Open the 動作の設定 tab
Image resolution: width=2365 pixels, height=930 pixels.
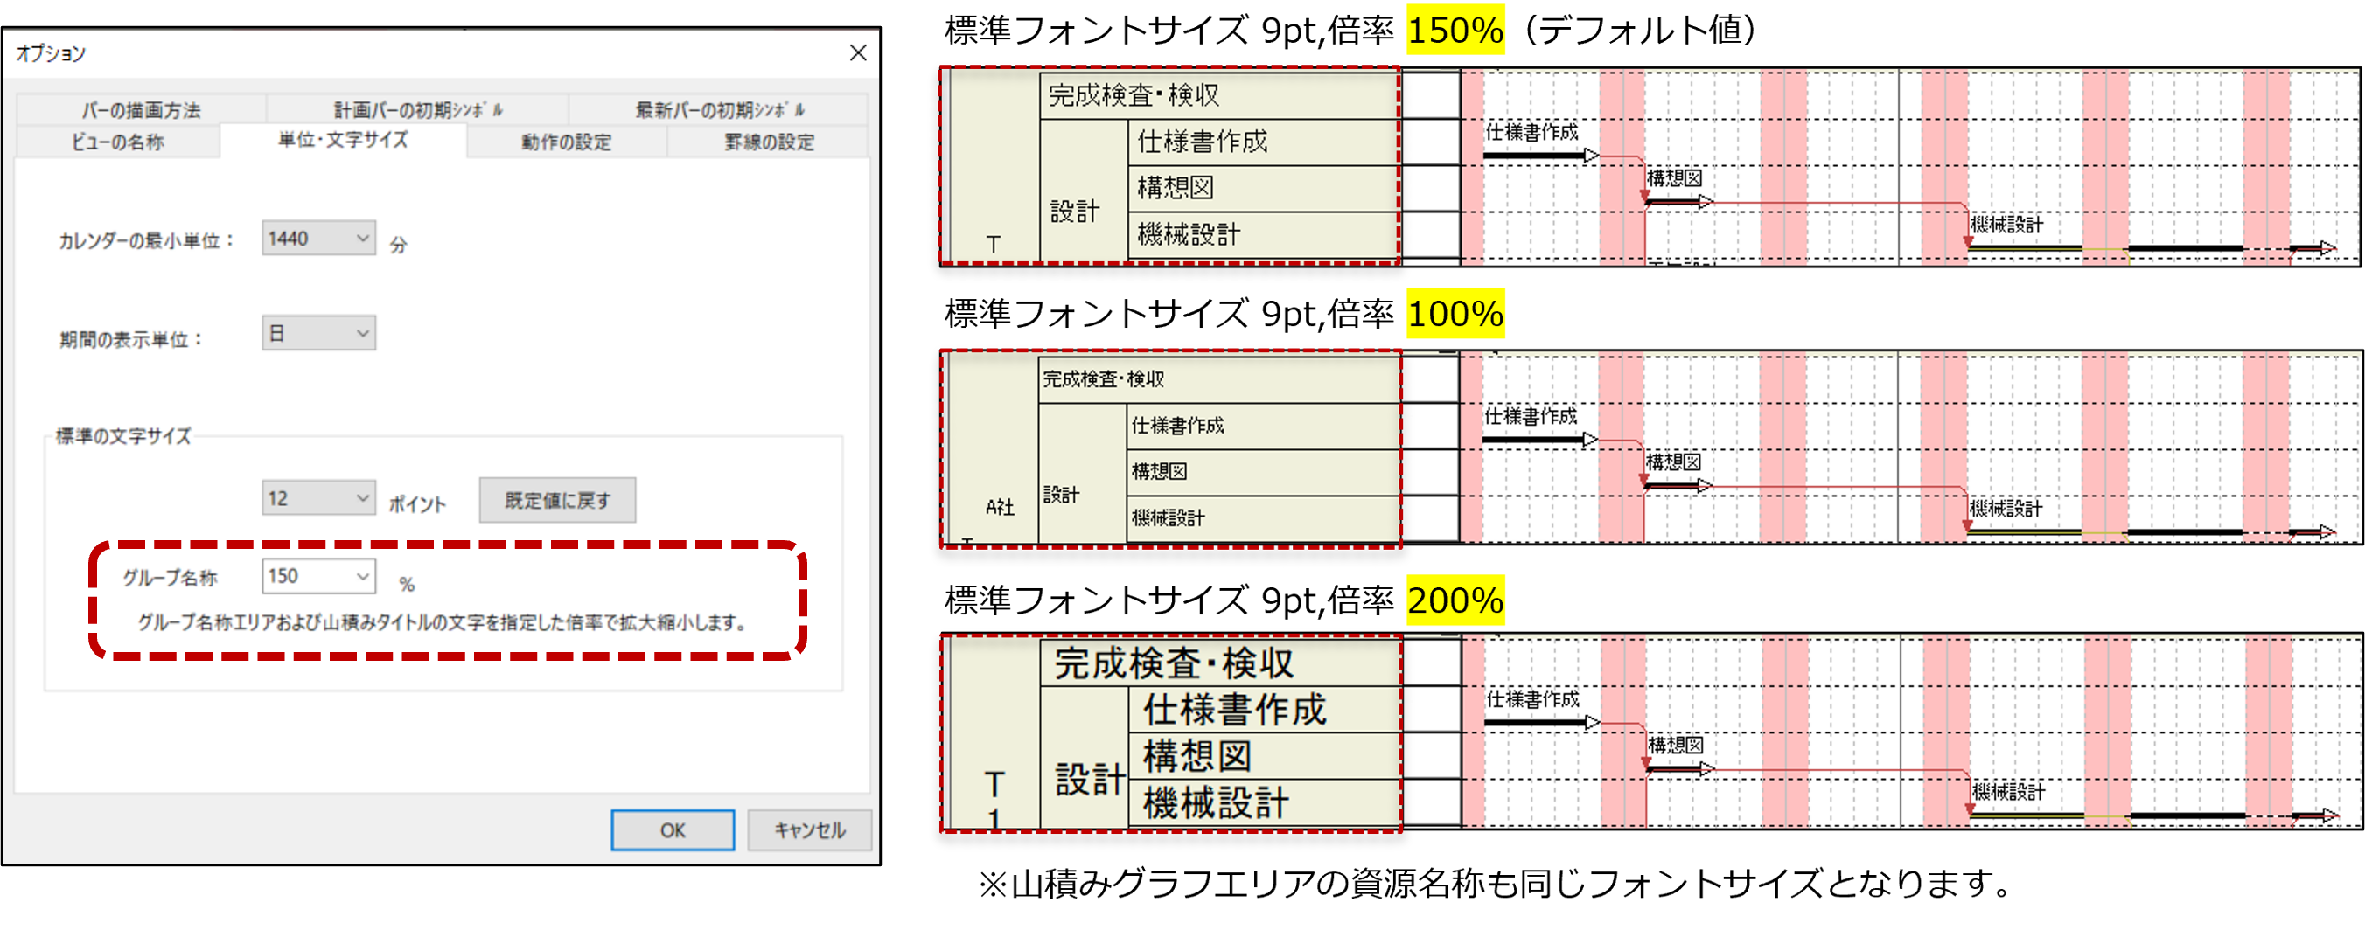(x=567, y=142)
